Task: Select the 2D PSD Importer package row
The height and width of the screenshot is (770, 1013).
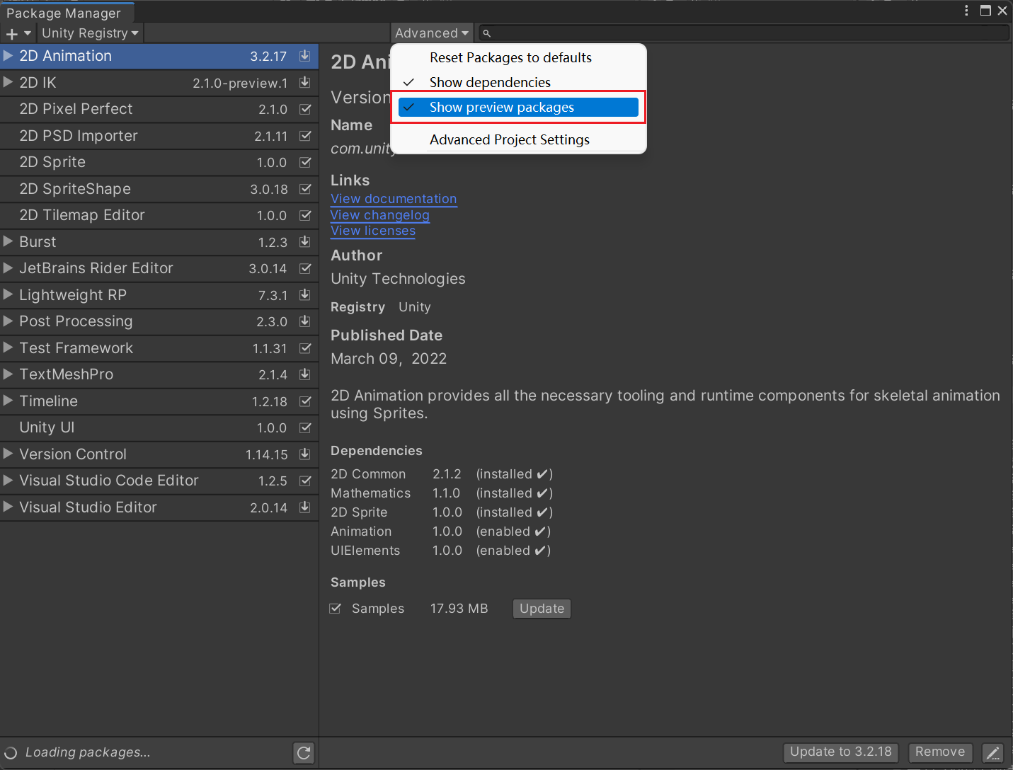Action: pyautogui.click(x=159, y=136)
